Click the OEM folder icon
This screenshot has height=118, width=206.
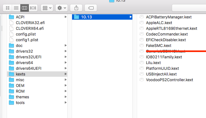pyautogui.click(x=11, y=85)
